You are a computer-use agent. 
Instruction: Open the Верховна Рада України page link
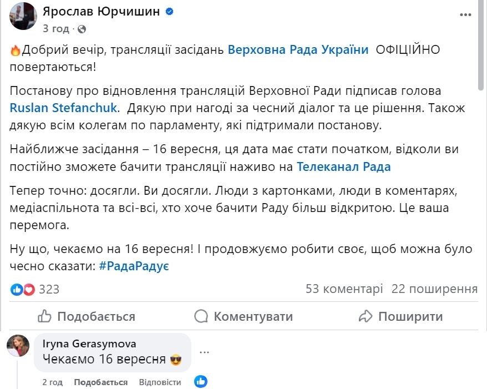pos(298,49)
